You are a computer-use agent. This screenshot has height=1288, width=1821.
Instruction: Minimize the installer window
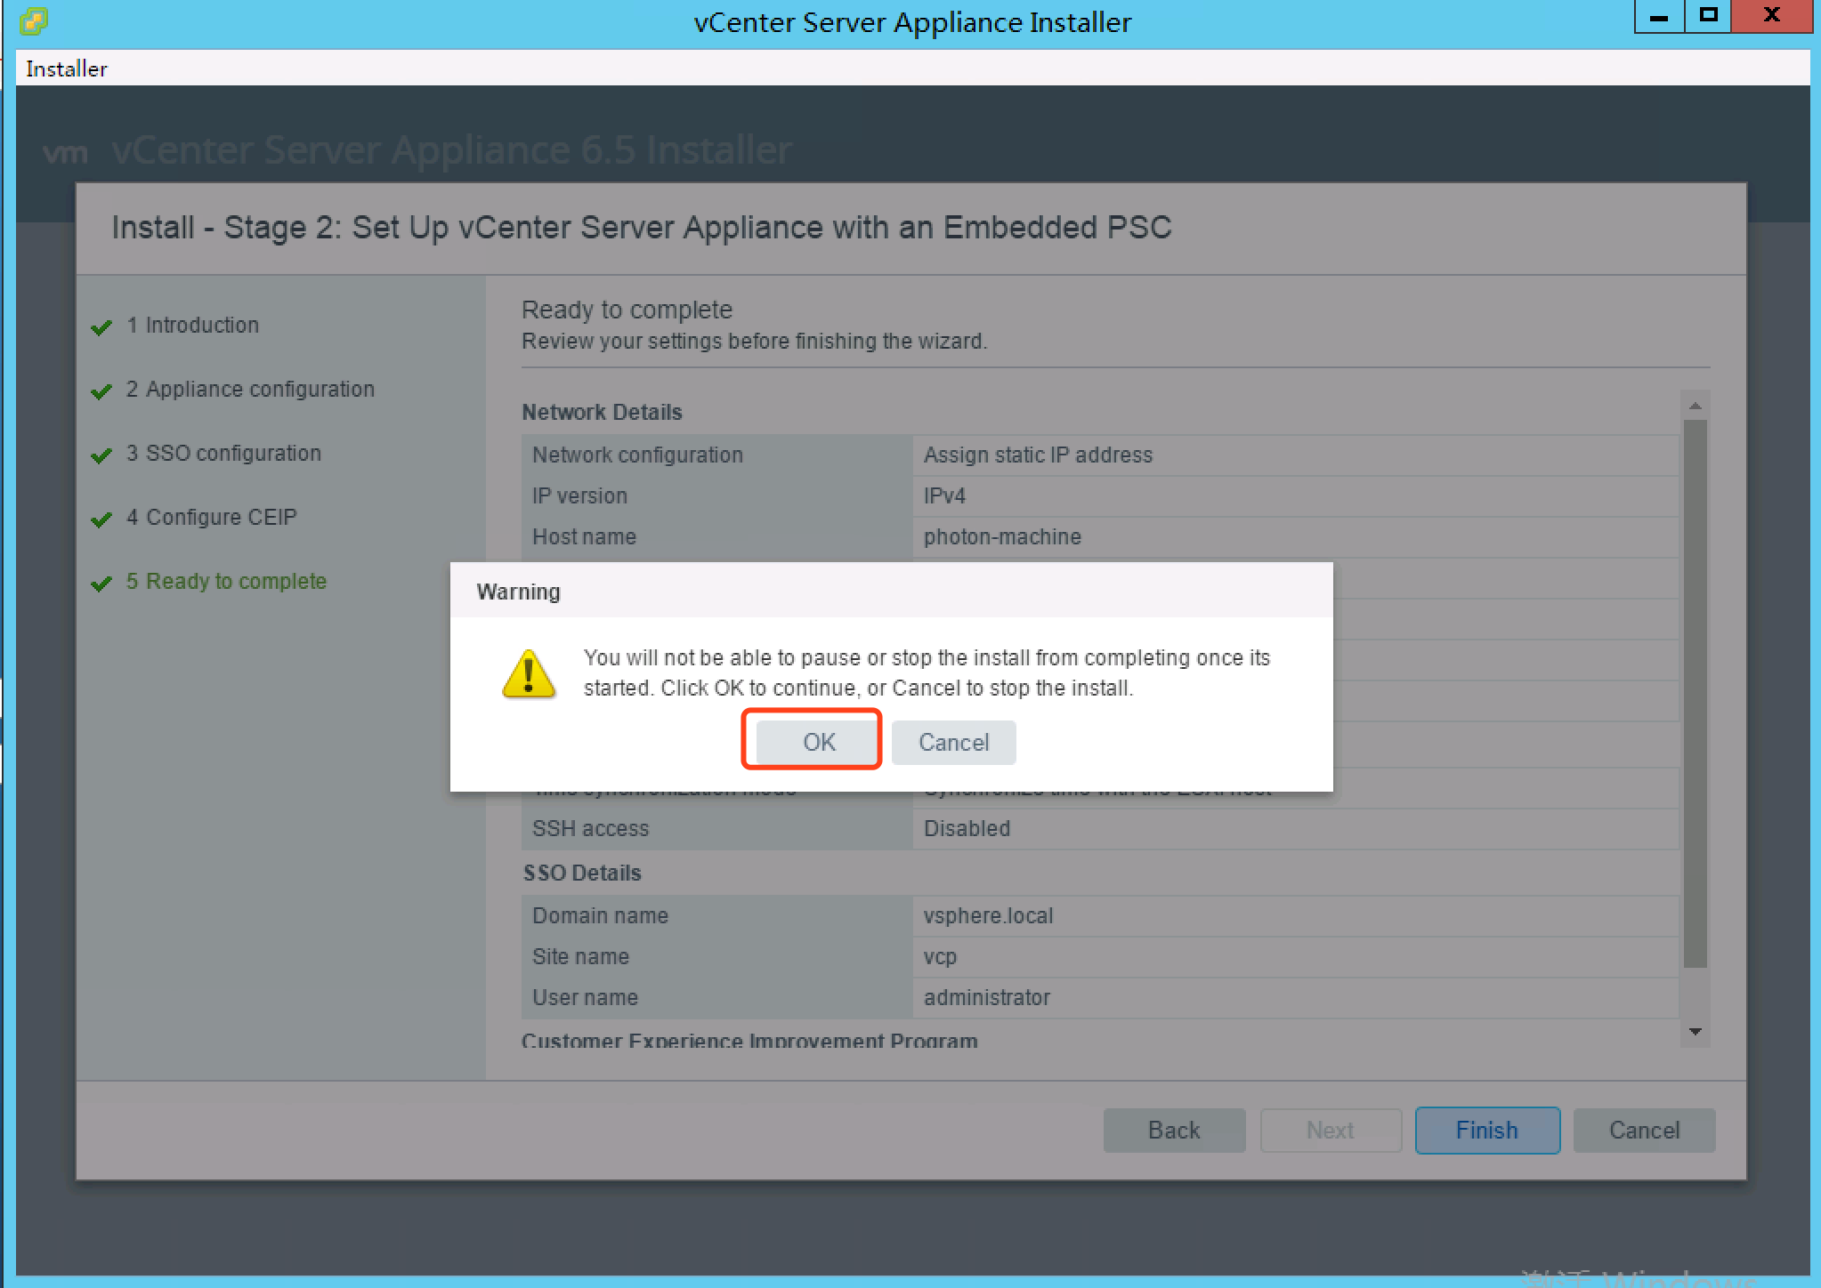[x=1659, y=17]
